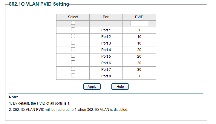Click the Apply button
This screenshot has height=124, width=216.
coord(92,87)
